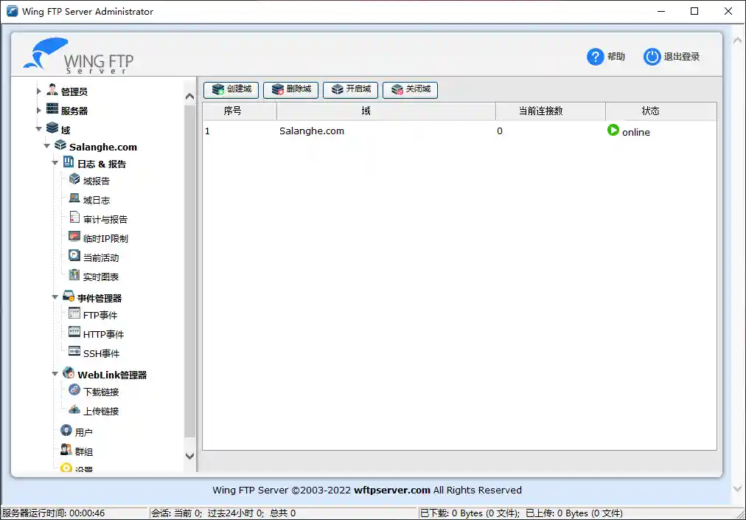Disable the domain using 关闭域
Image resolution: width=746 pixels, height=520 pixels.
tap(410, 90)
